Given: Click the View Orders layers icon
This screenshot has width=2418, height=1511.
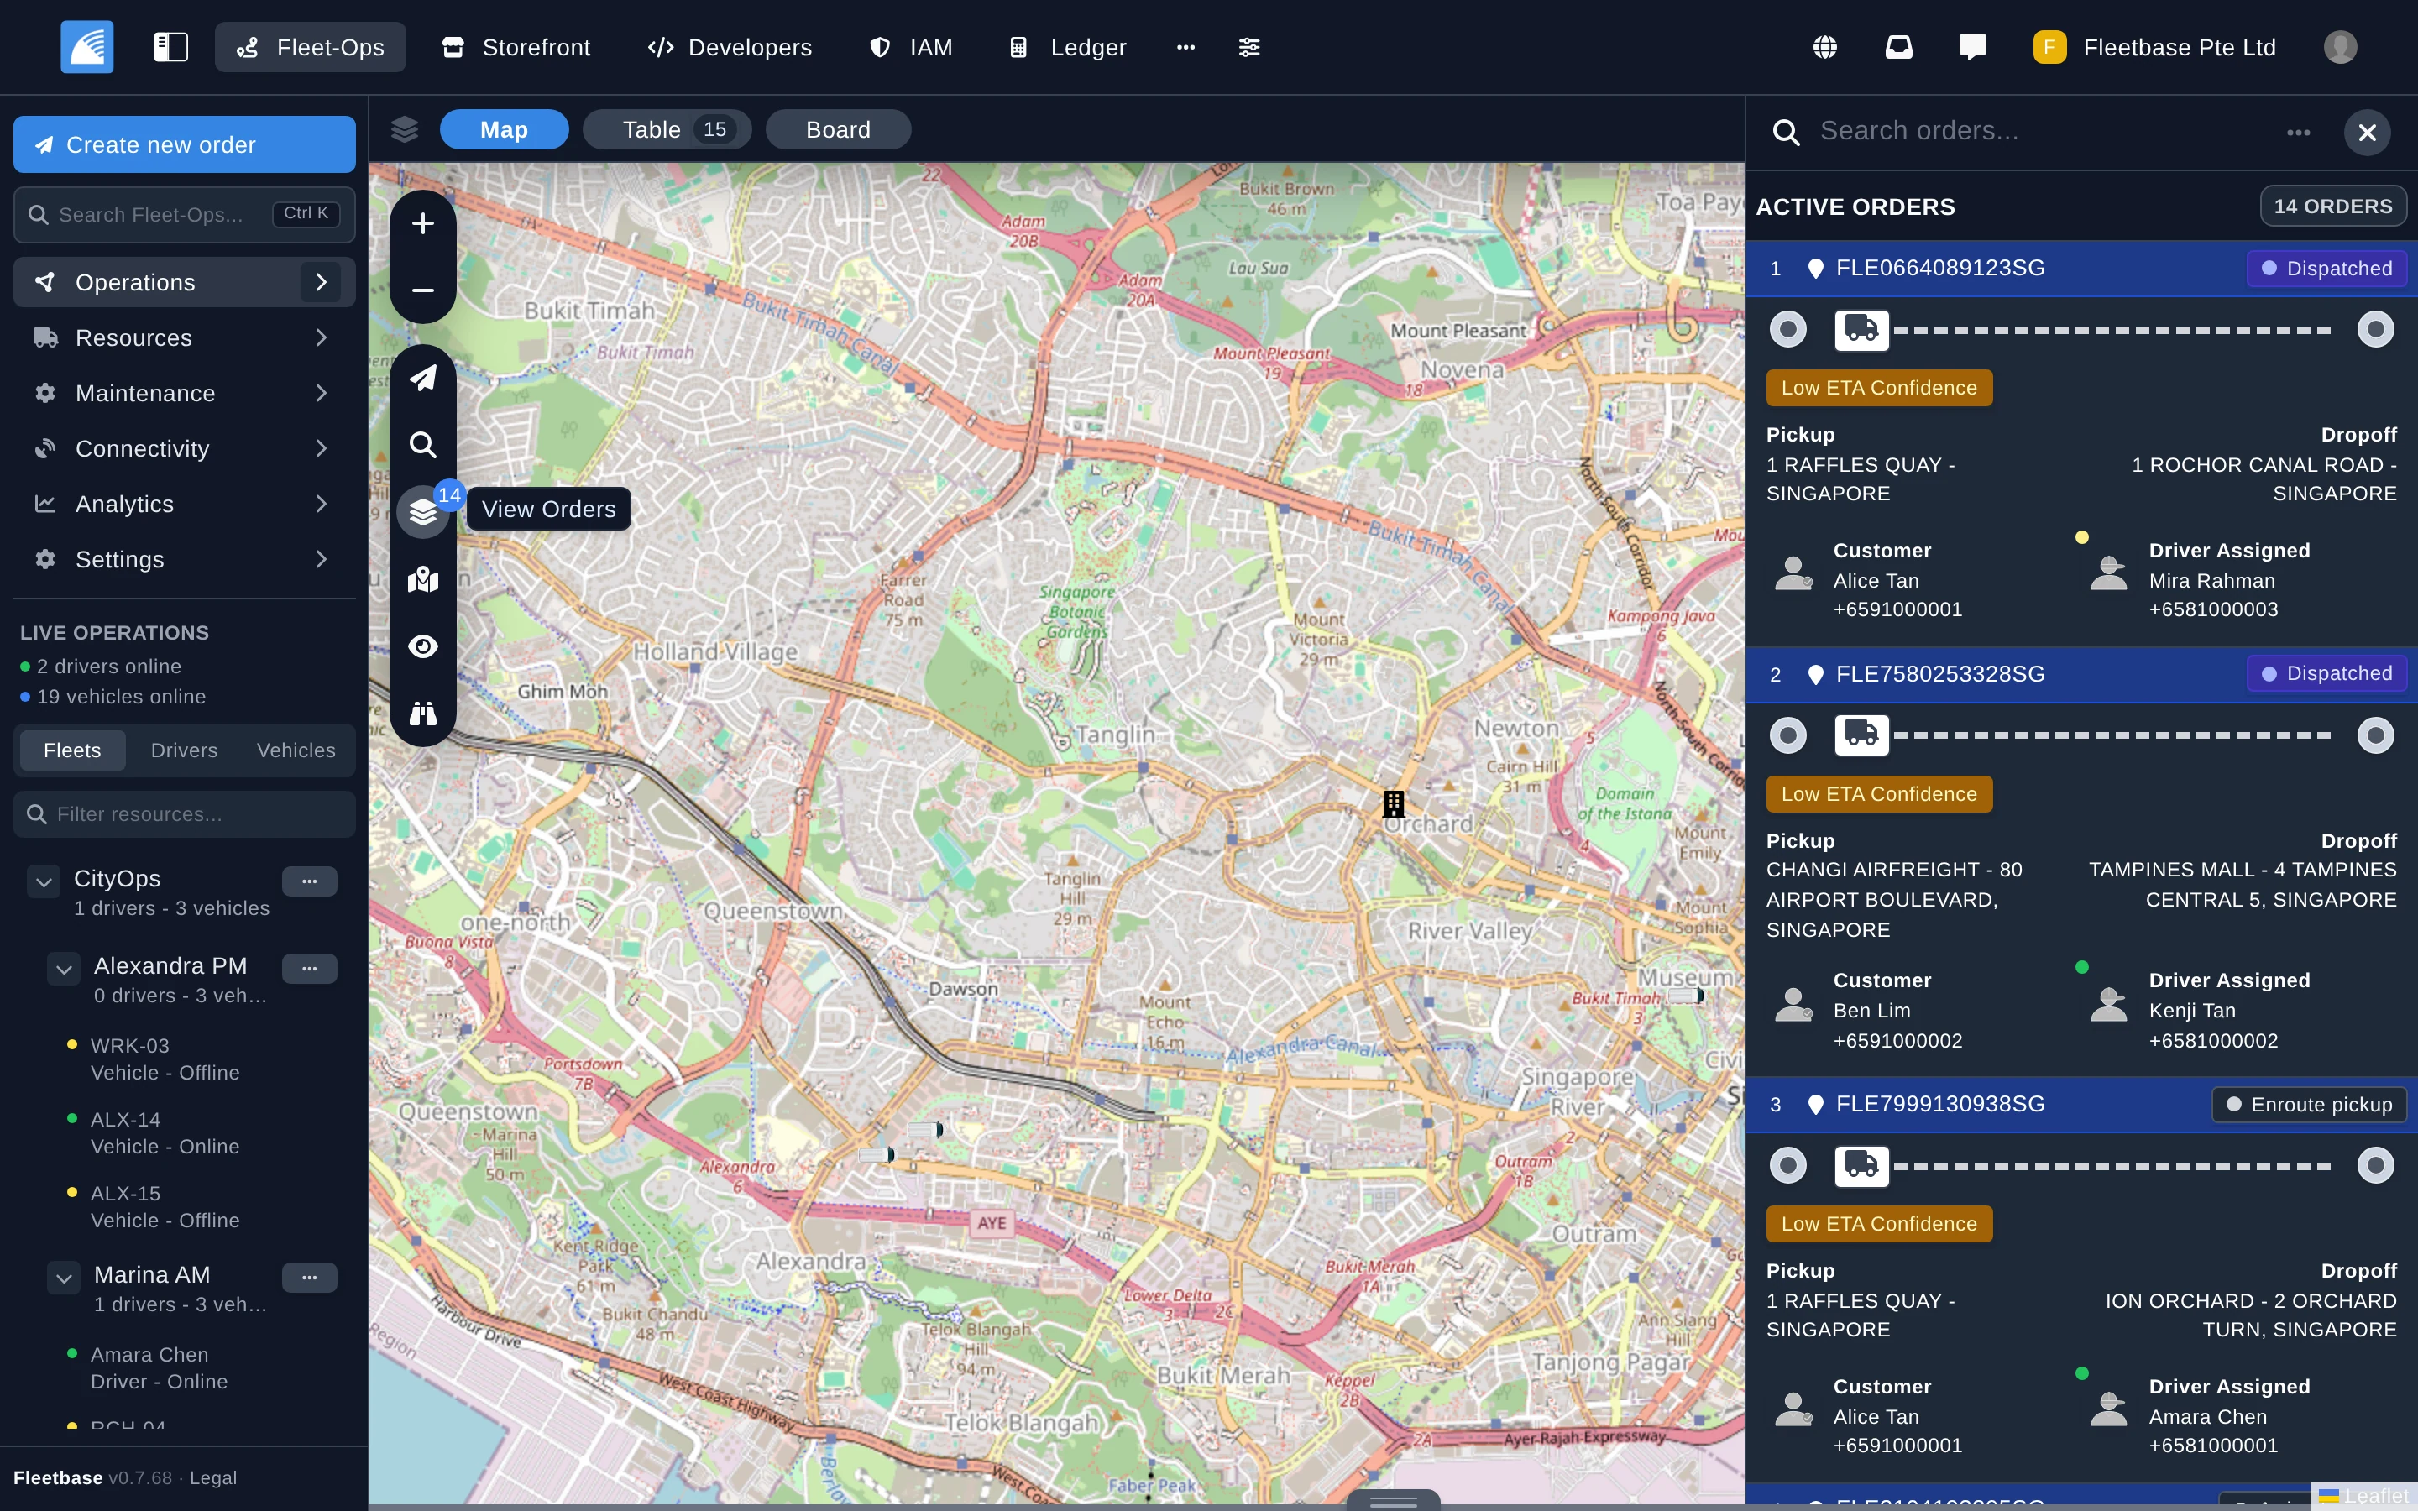Looking at the screenshot, I should [422, 512].
